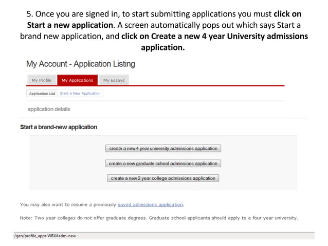Click the Note about two year colleges

click(159, 218)
